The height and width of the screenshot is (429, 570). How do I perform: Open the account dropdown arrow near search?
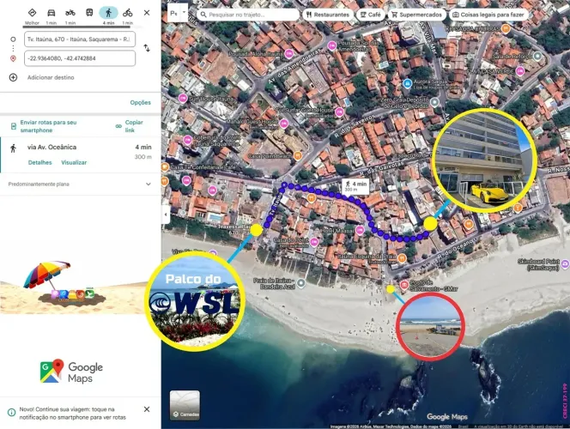184,12
